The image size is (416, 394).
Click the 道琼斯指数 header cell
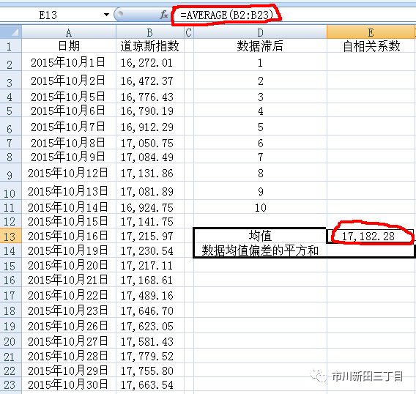[150, 46]
